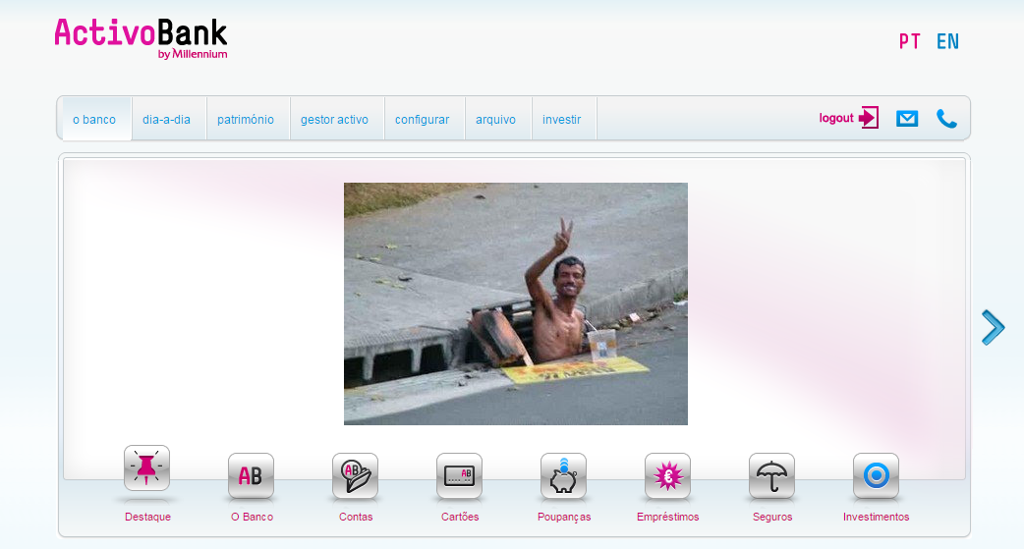Click the ActivoBank by Millennium logo
Image resolution: width=1024 pixels, height=549 pixels.
click(x=142, y=38)
